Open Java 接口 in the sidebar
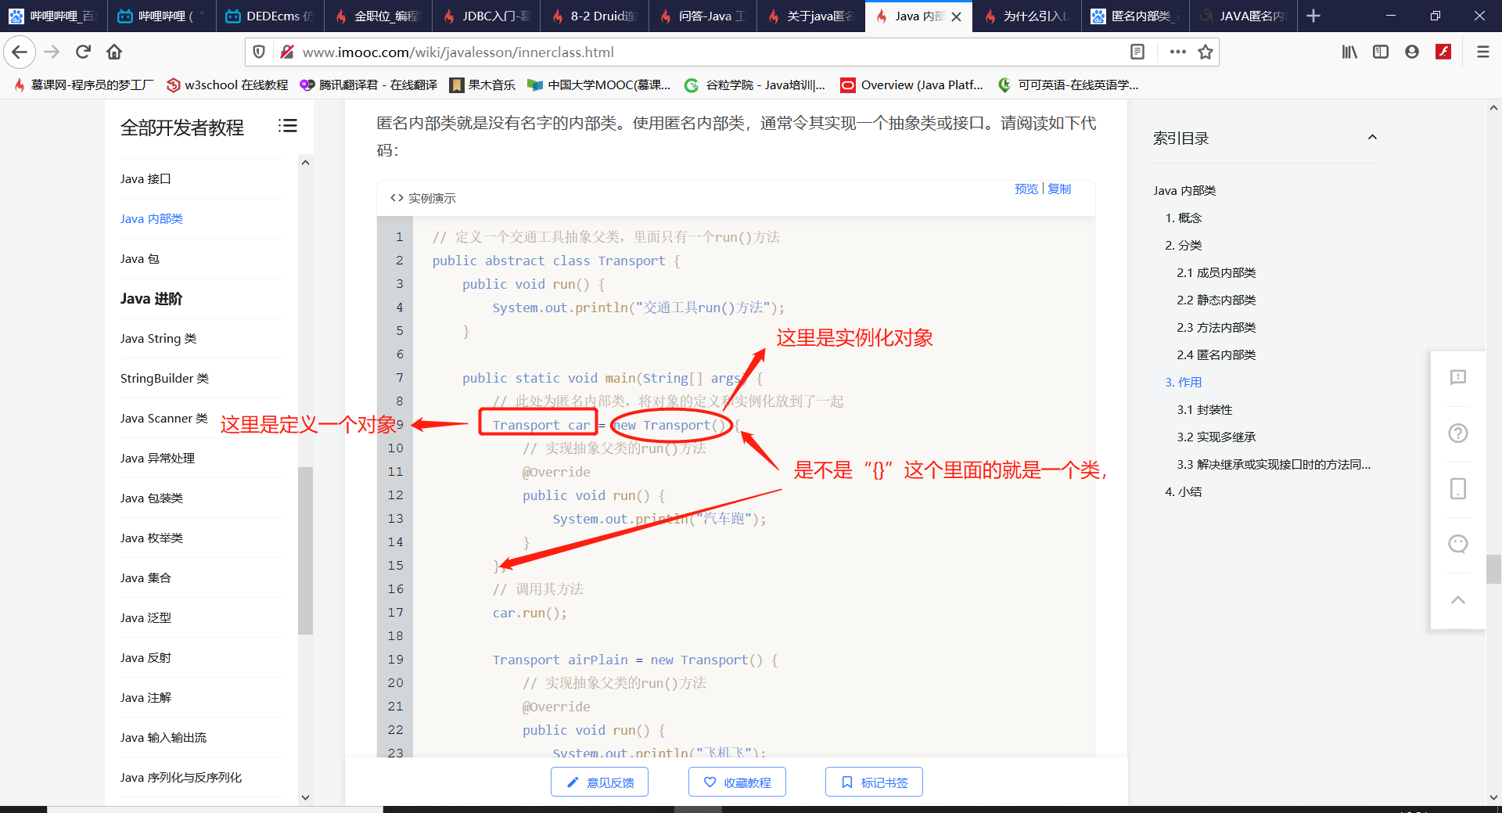Image resolution: width=1502 pixels, height=813 pixels. pos(146,178)
